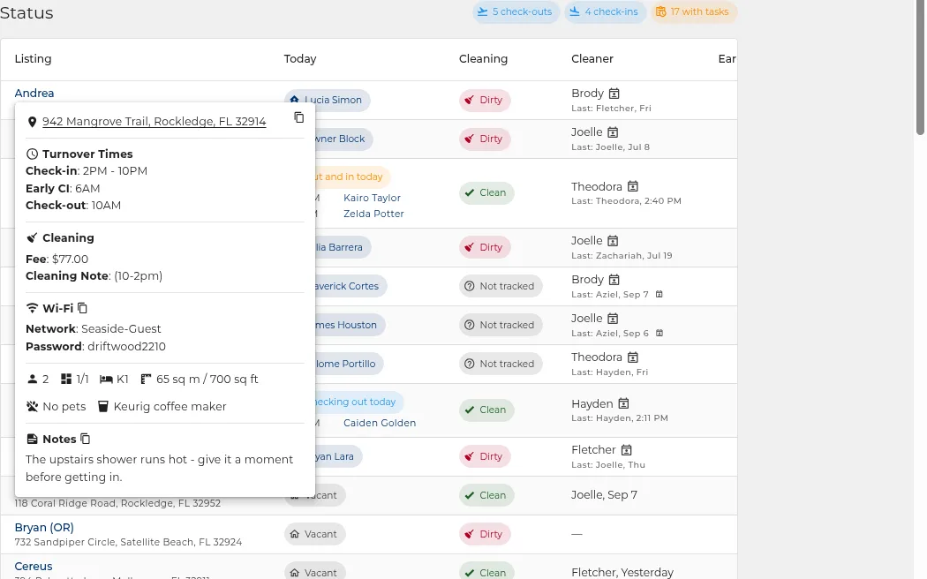Toggle Clean status in Joelle, Sep 7 row

click(486, 495)
